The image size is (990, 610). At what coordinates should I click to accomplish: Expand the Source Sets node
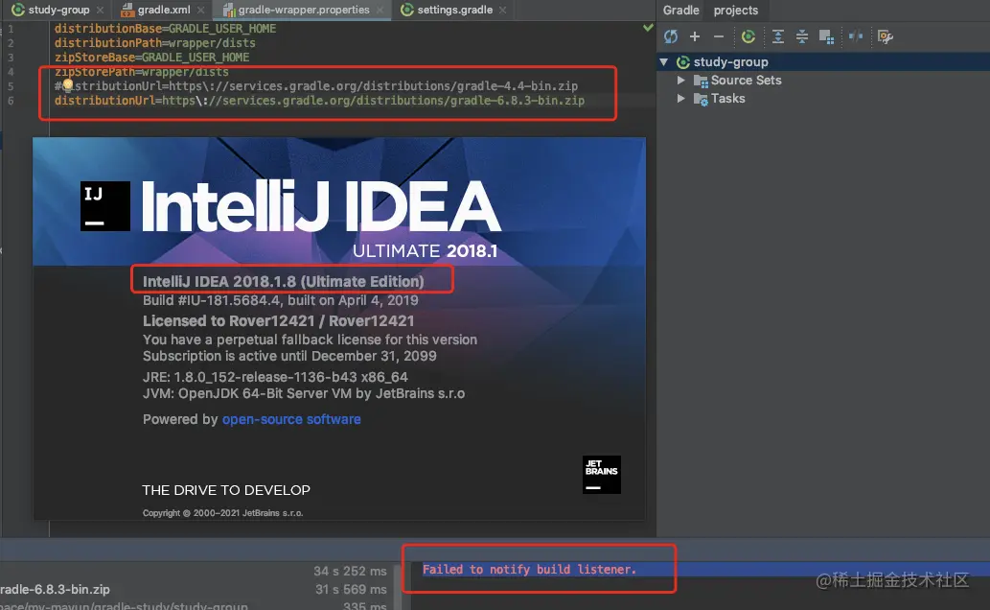680,81
